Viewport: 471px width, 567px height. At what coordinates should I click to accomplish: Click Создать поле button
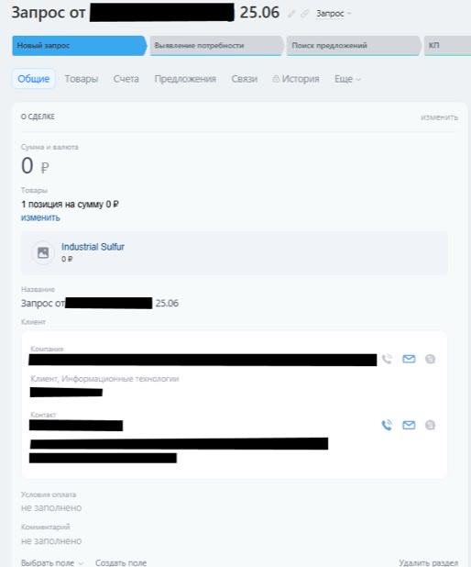coord(121,562)
